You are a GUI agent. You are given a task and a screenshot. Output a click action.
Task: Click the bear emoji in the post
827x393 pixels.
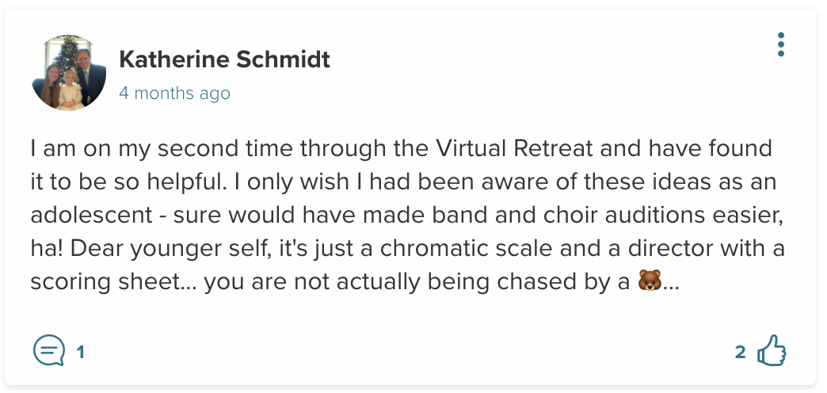tap(649, 282)
